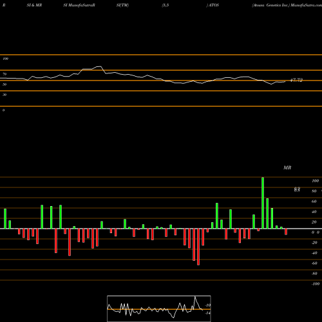The height and width of the screenshot is (322, 322).
Task: Click the MR axis label 40
Action: coord(314,212)
